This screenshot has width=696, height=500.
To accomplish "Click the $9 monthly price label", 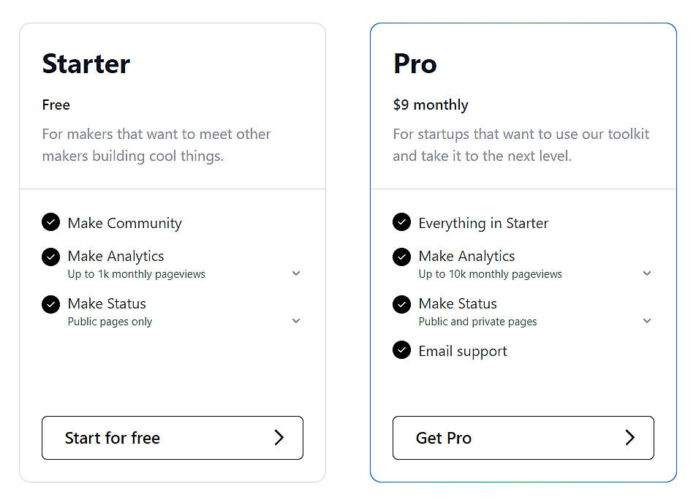I will [x=431, y=105].
